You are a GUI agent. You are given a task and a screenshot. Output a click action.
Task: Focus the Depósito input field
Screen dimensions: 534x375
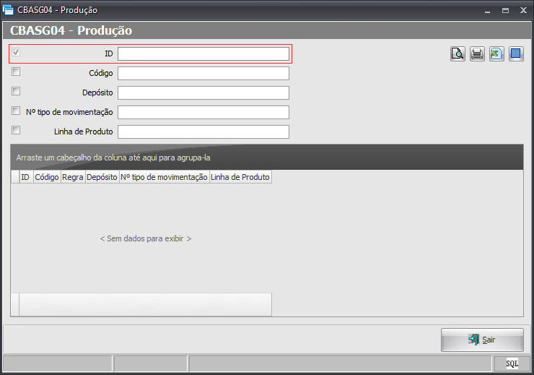coord(203,92)
